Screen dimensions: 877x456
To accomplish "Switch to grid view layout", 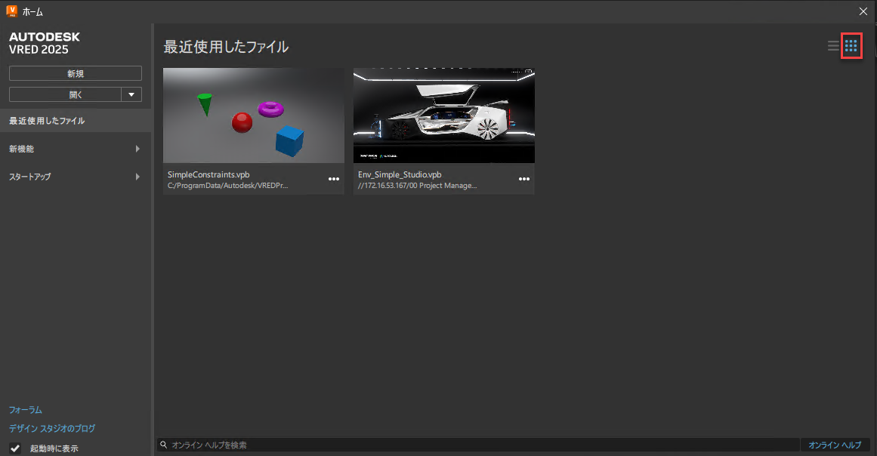I will pyautogui.click(x=851, y=45).
